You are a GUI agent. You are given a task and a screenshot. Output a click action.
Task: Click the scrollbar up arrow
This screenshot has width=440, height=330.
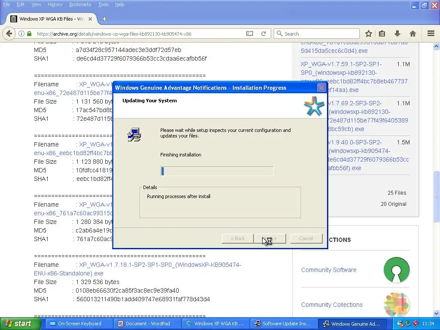tap(437, 46)
